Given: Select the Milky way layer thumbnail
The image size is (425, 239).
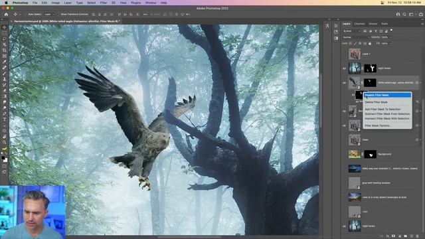Looking at the screenshot, I should (355, 169).
